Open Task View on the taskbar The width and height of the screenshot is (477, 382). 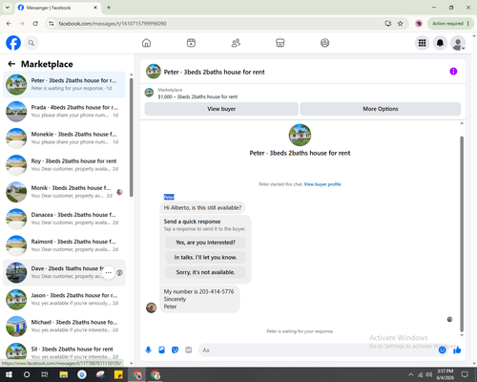pos(45,374)
